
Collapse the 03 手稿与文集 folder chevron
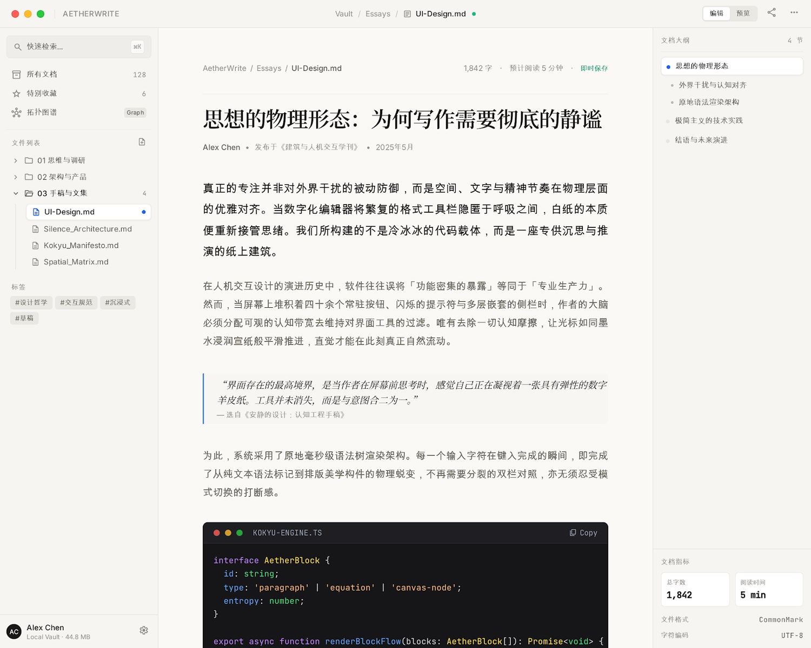pos(16,193)
